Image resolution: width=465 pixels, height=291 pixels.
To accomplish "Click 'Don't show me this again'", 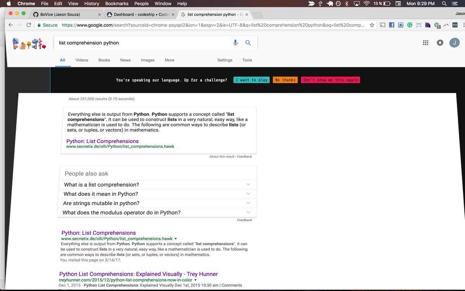I will tap(331, 80).
